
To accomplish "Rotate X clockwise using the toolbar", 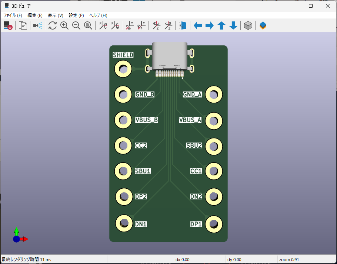I will [x=103, y=25].
